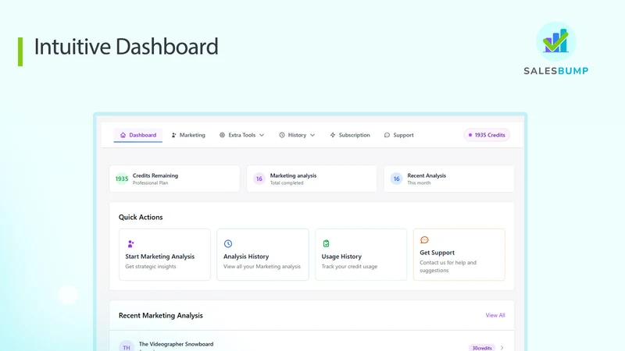Click the green 1935 credits circle

(x=122, y=179)
